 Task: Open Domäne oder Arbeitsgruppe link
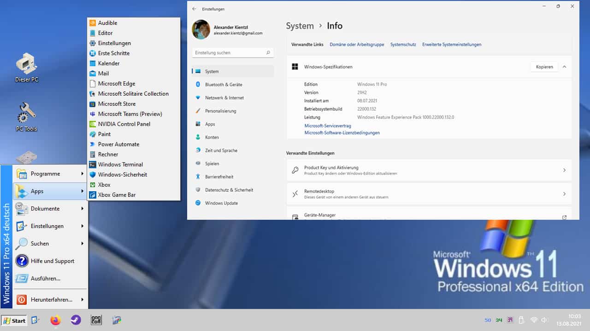click(x=357, y=45)
